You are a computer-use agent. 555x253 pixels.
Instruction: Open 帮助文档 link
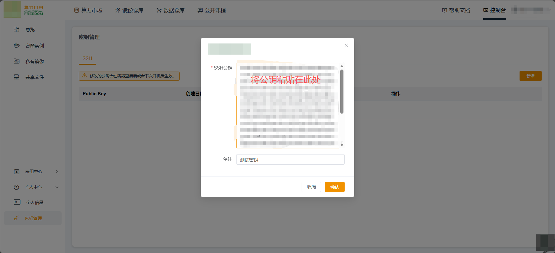pyautogui.click(x=456, y=10)
